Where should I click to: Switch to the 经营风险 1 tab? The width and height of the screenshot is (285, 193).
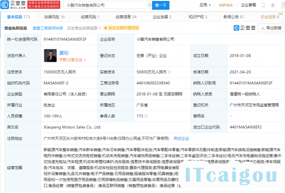pos(90,17)
